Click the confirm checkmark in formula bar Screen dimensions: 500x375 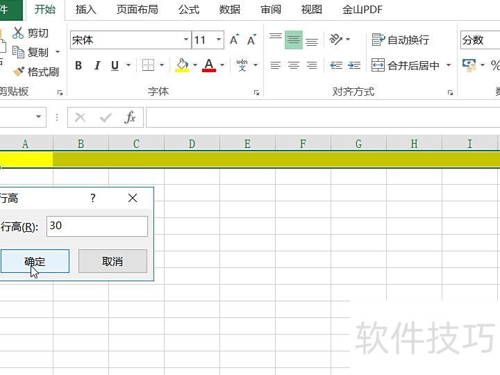point(106,117)
